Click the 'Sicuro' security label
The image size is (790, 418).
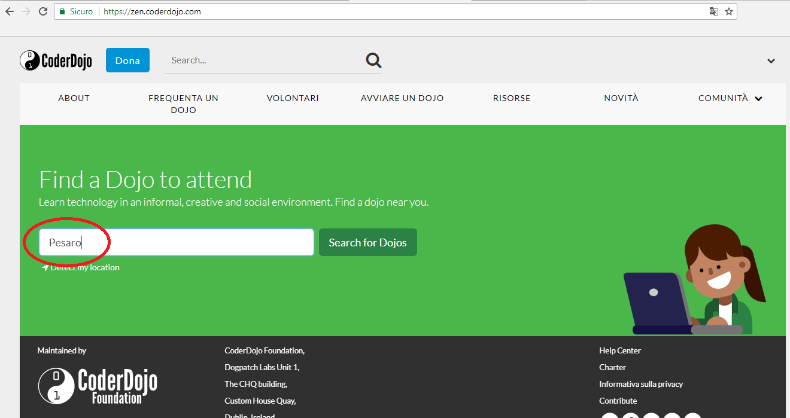point(81,11)
